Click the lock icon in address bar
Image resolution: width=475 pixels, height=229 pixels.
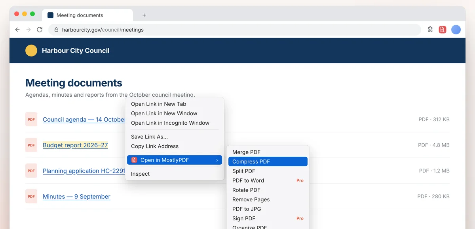point(56,30)
